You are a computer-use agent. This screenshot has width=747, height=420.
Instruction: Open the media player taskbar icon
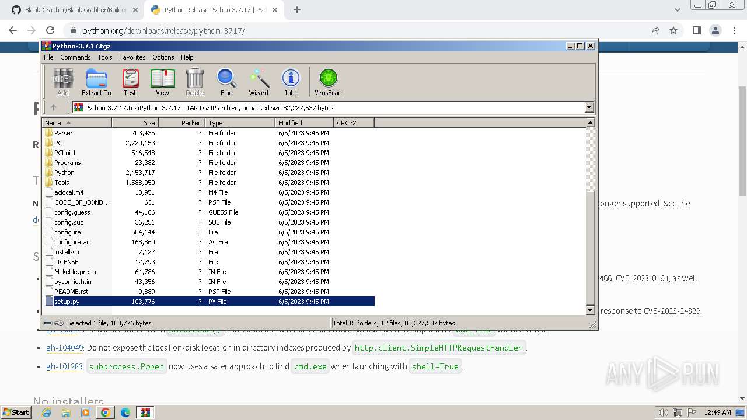pos(86,412)
